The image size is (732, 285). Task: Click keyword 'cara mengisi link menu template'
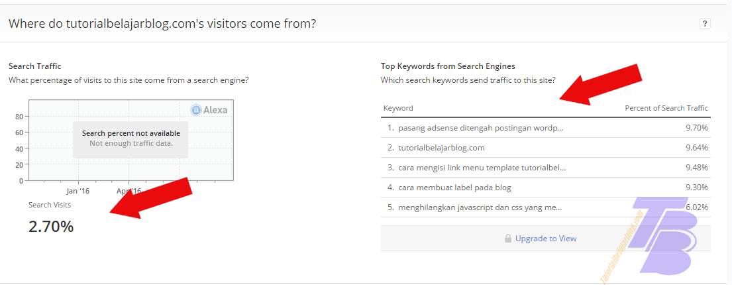pos(482,167)
